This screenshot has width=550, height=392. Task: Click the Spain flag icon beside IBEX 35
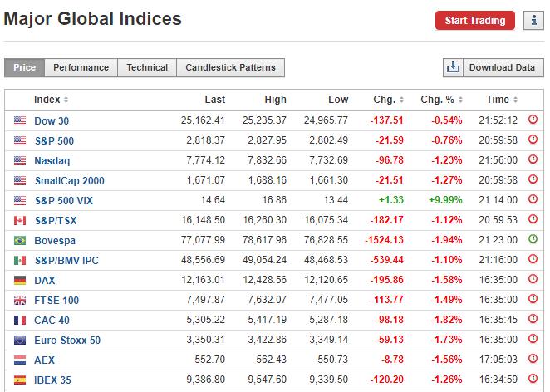[x=20, y=380]
